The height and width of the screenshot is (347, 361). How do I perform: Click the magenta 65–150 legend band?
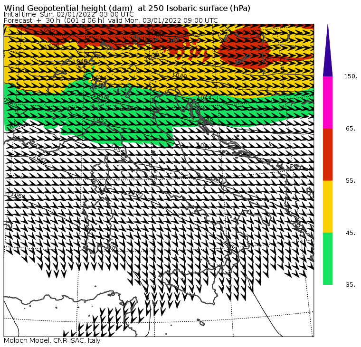coord(328,103)
